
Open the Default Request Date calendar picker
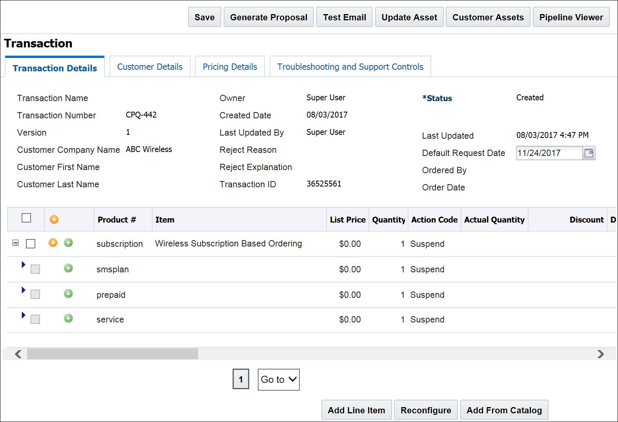point(589,153)
